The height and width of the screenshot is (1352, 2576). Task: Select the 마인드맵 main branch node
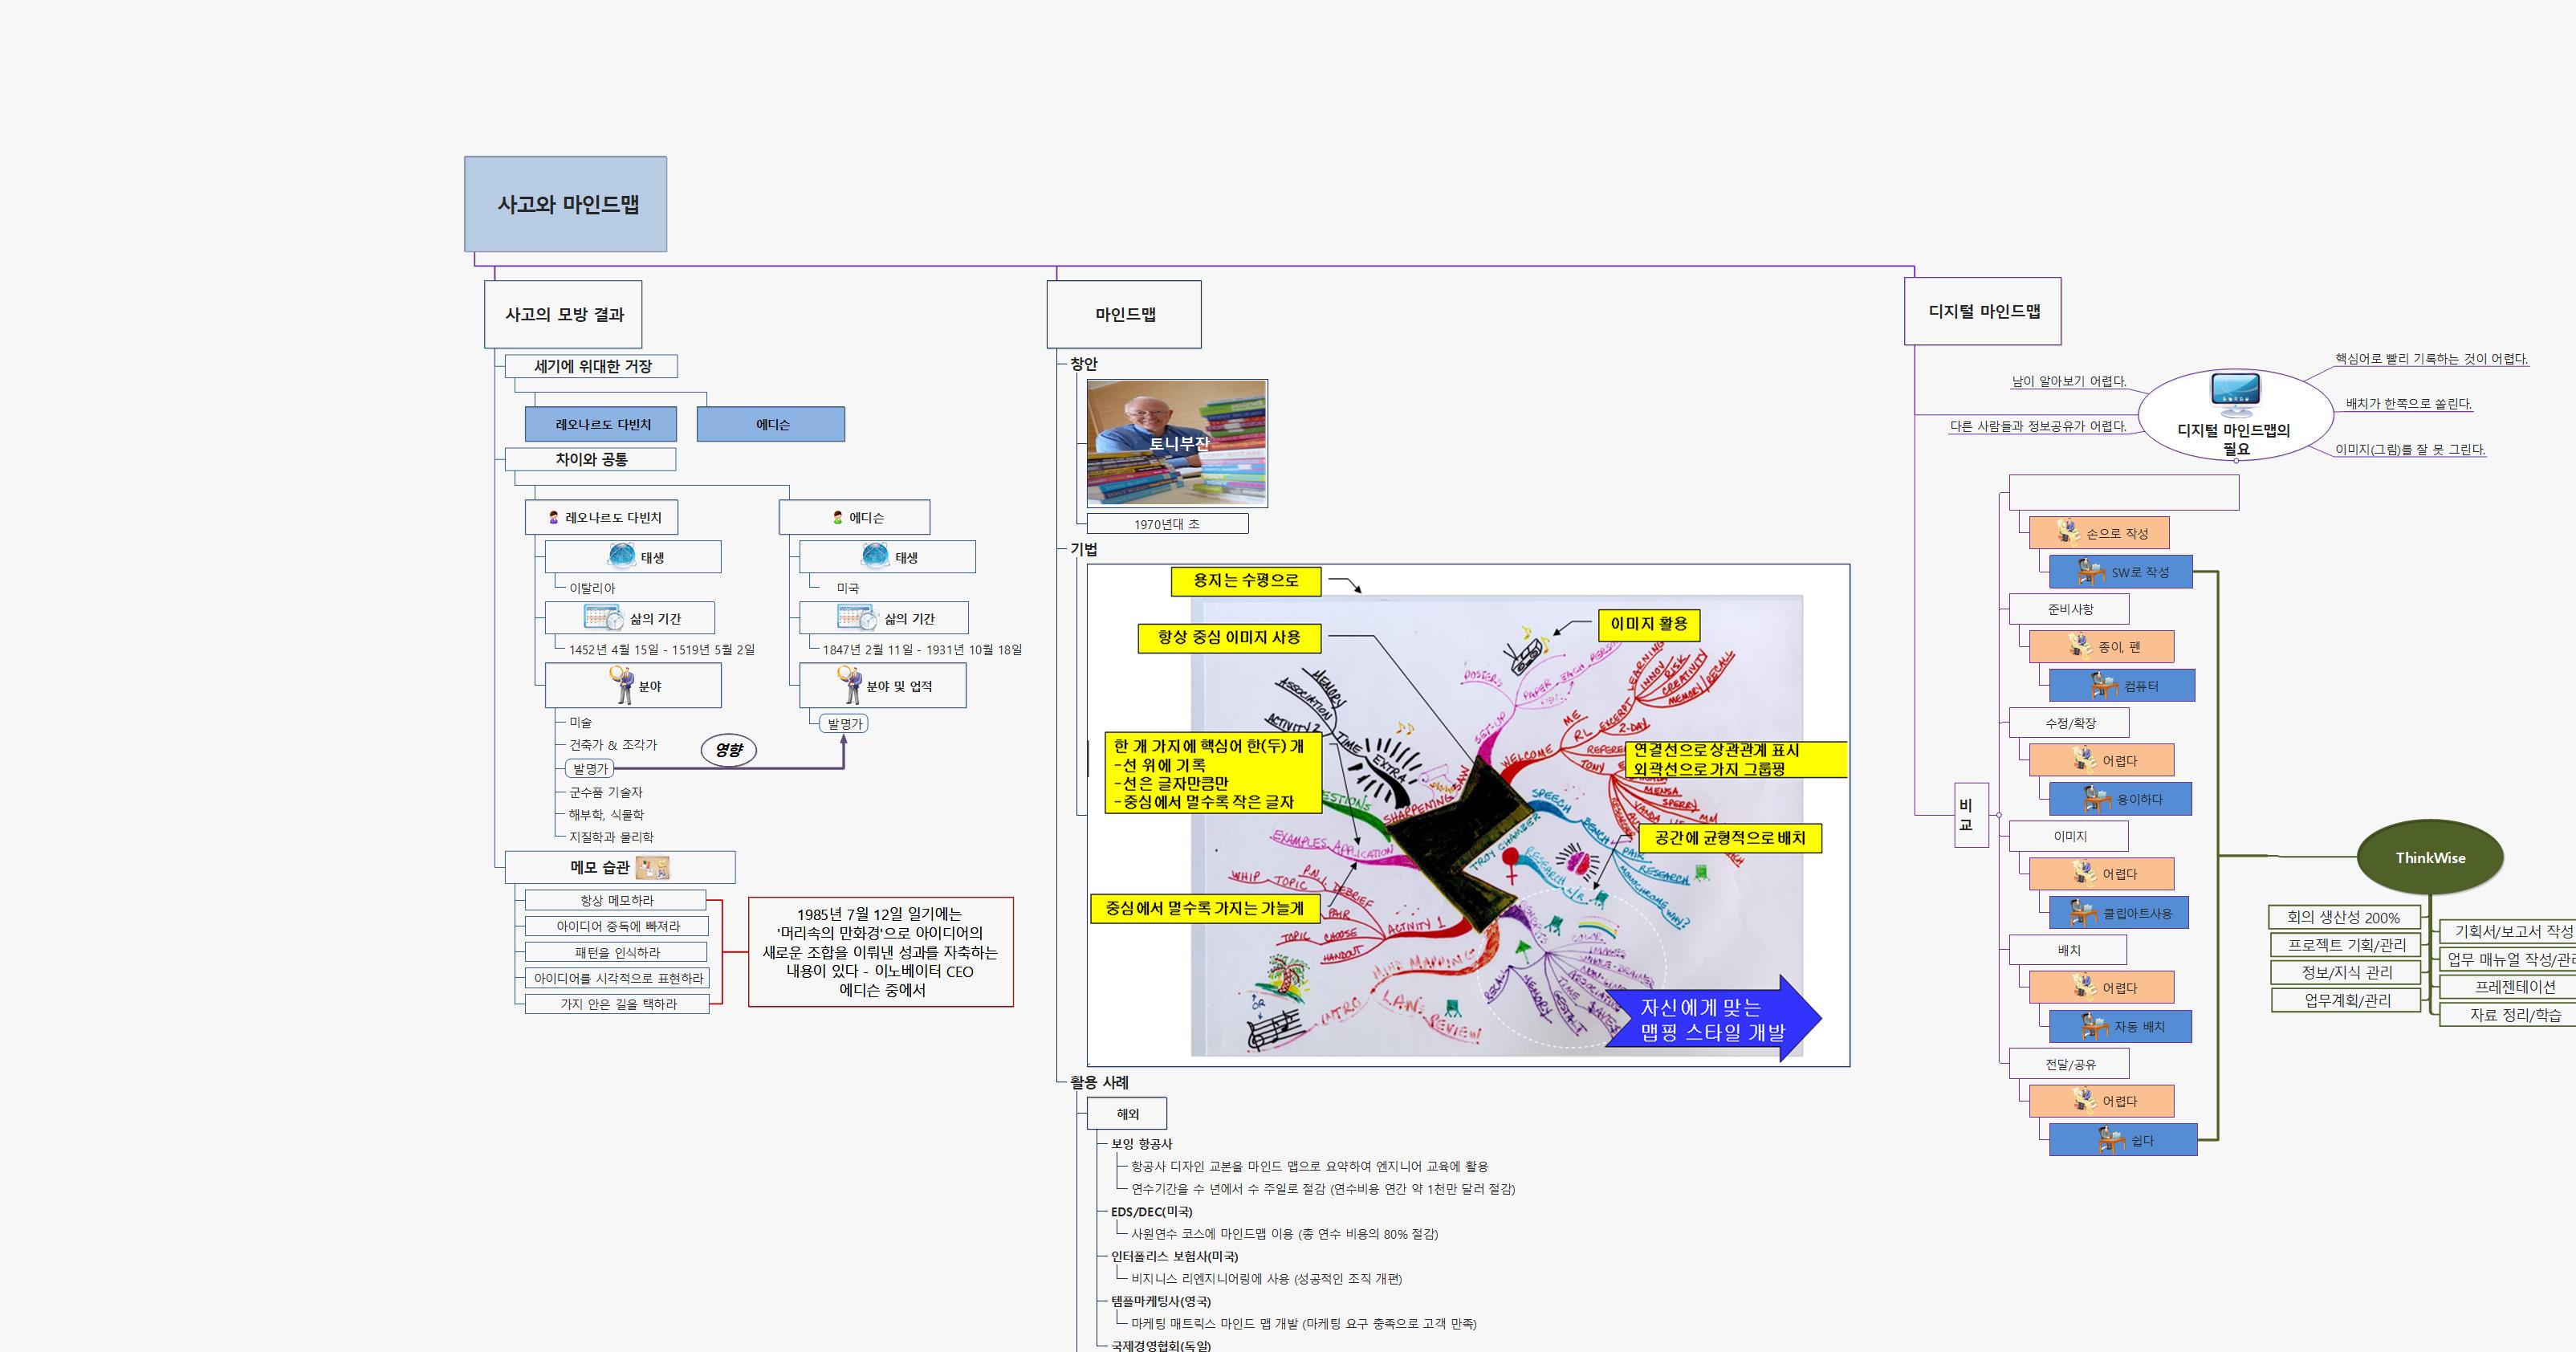coord(1124,314)
